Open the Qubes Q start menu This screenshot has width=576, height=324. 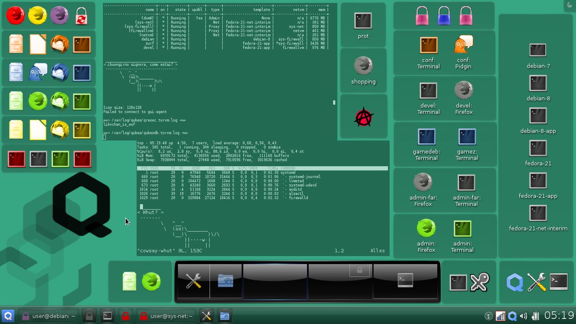(x=7, y=316)
